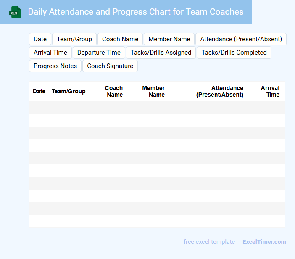Select the Tasks/Drills Completed tag
The width and height of the screenshot is (295, 259).
click(234, 53)
